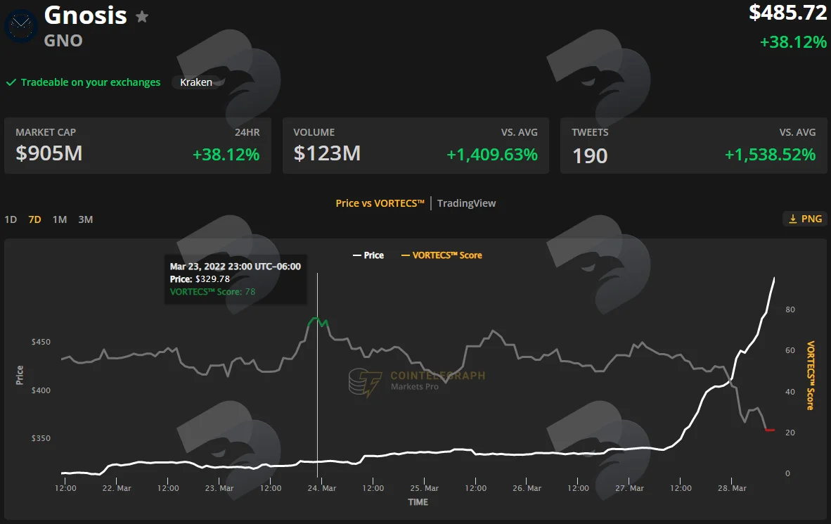The height and width of the screenshot is (524, 831).
Task: Click the red VORTECS line end segment
Action: [x=770, y=430]
